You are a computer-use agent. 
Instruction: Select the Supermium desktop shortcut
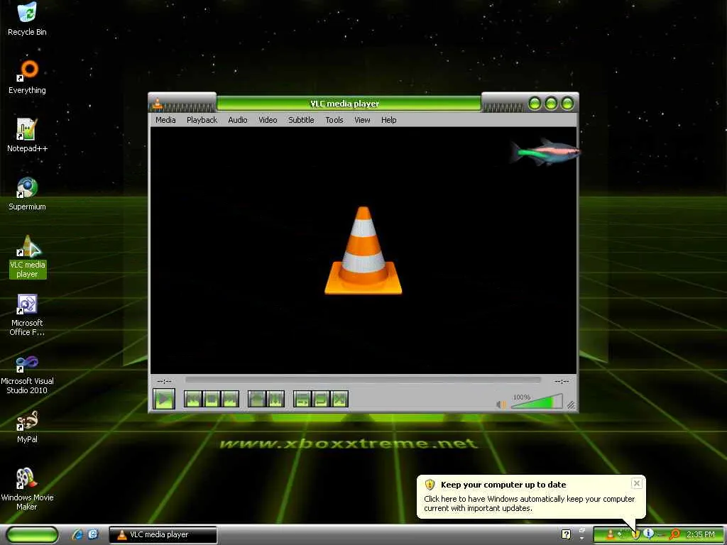coord(27,194)
